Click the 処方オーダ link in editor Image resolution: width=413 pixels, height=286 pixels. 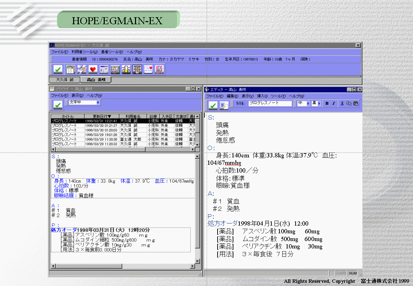pyautogui.click(x=222, y=223)
